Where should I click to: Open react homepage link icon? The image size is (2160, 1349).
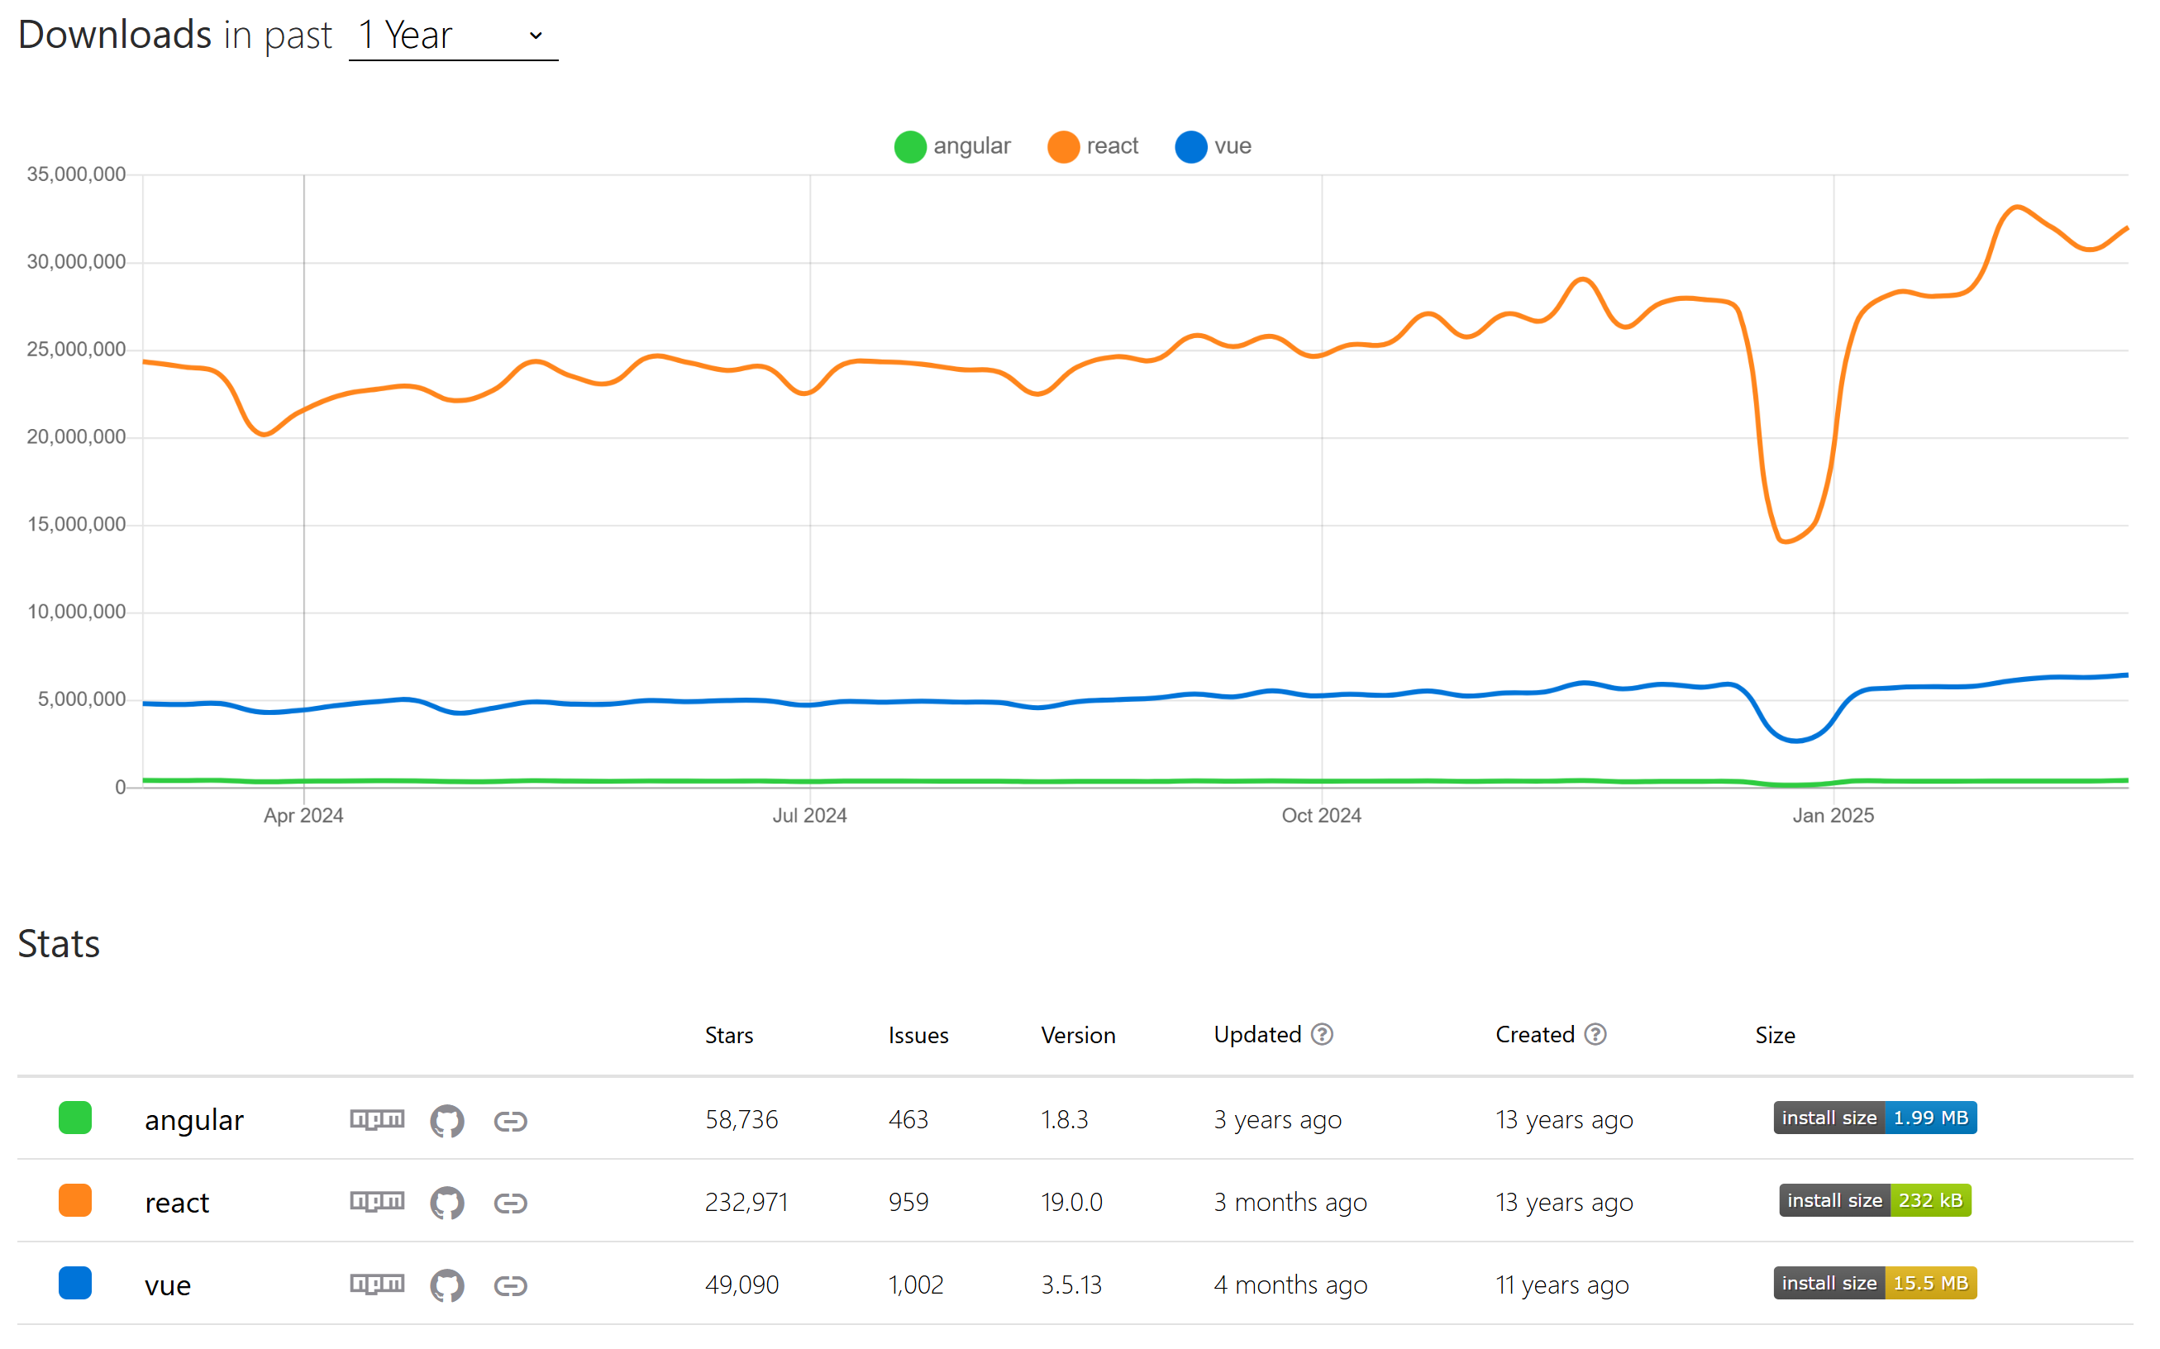pyautogui.click(x=510, y=1203)
